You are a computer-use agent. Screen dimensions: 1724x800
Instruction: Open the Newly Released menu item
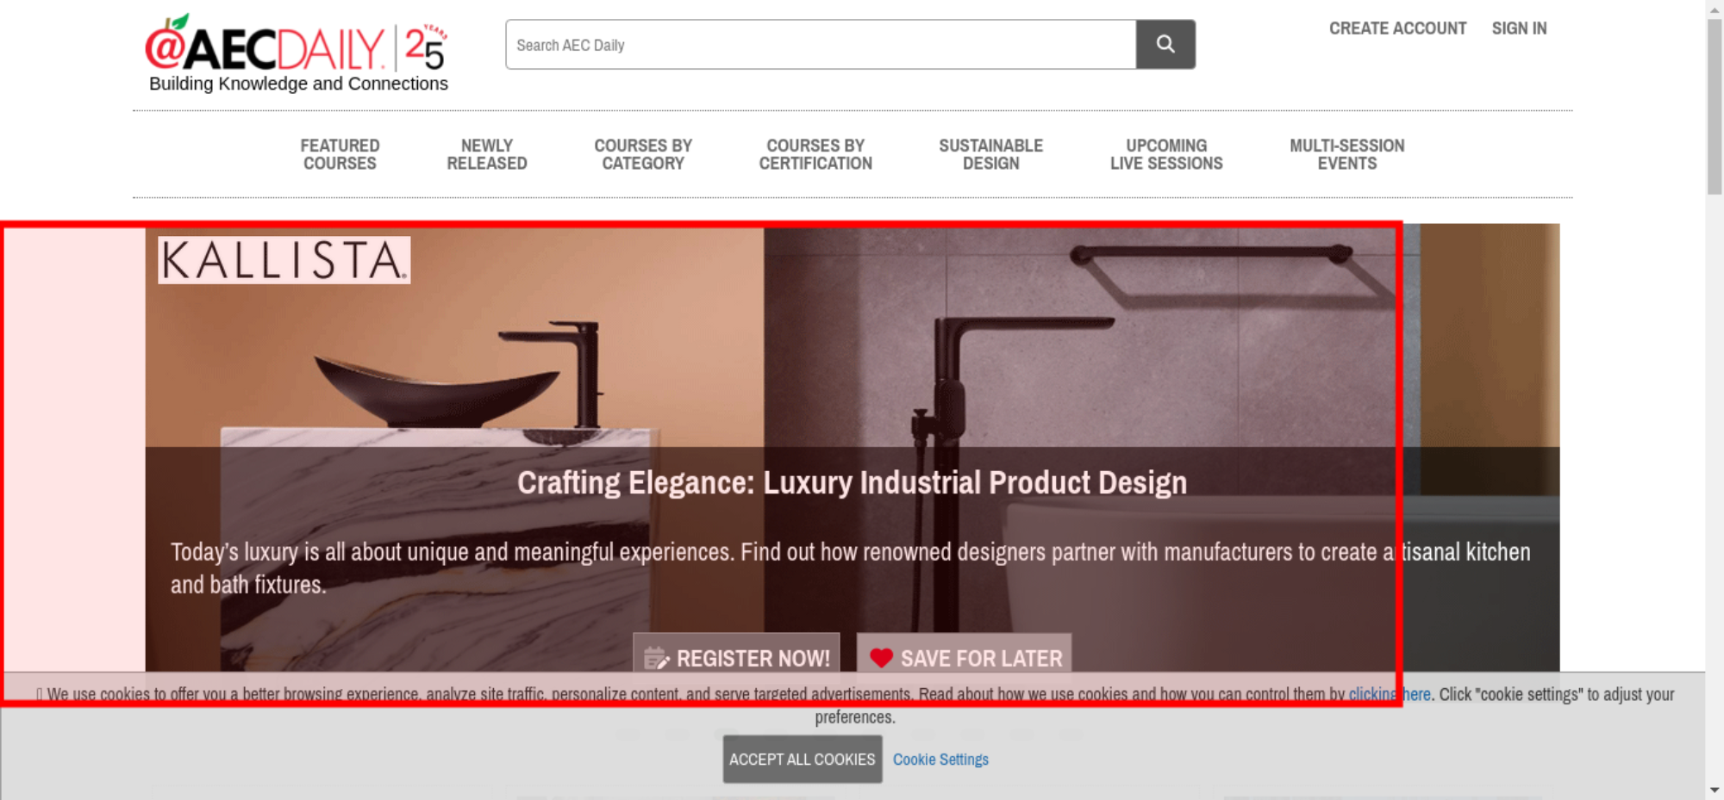(487, 155)
